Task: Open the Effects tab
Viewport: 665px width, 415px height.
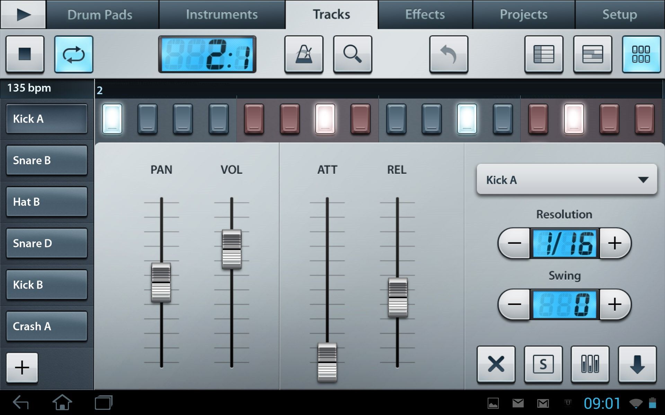Action: click(x=425, y=15)
